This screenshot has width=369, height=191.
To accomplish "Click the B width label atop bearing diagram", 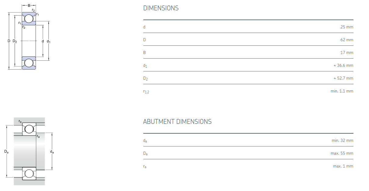I will [29, 5].
